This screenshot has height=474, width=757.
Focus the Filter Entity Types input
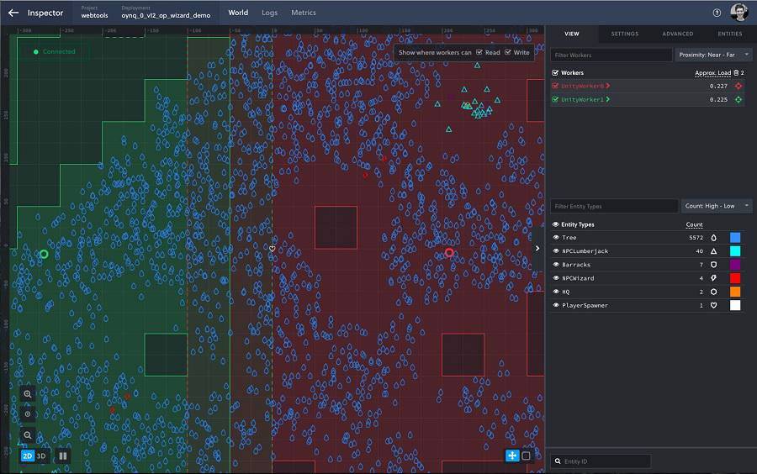coord(614,206)
